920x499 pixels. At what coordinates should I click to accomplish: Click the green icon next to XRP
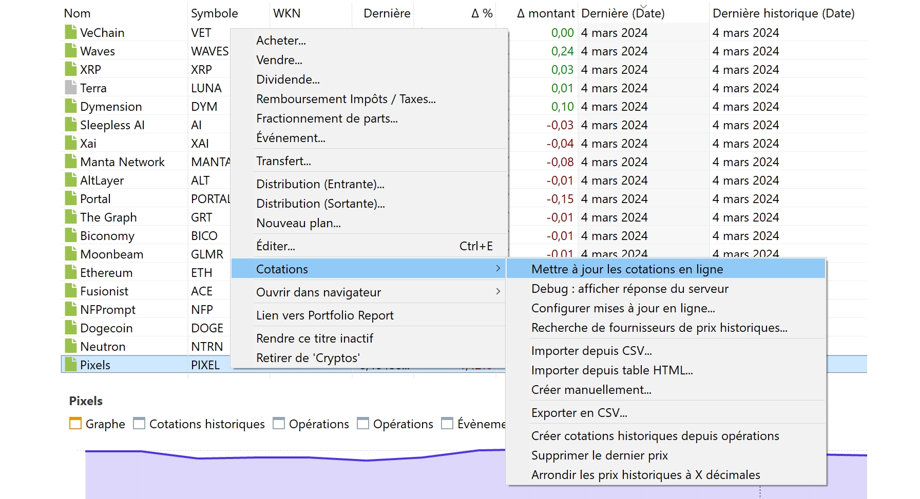(71, 70)
